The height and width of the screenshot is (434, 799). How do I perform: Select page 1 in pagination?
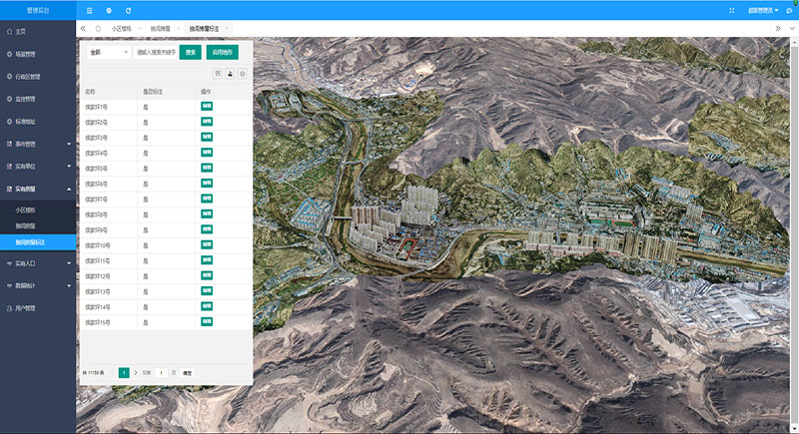(x=124, y=373)
